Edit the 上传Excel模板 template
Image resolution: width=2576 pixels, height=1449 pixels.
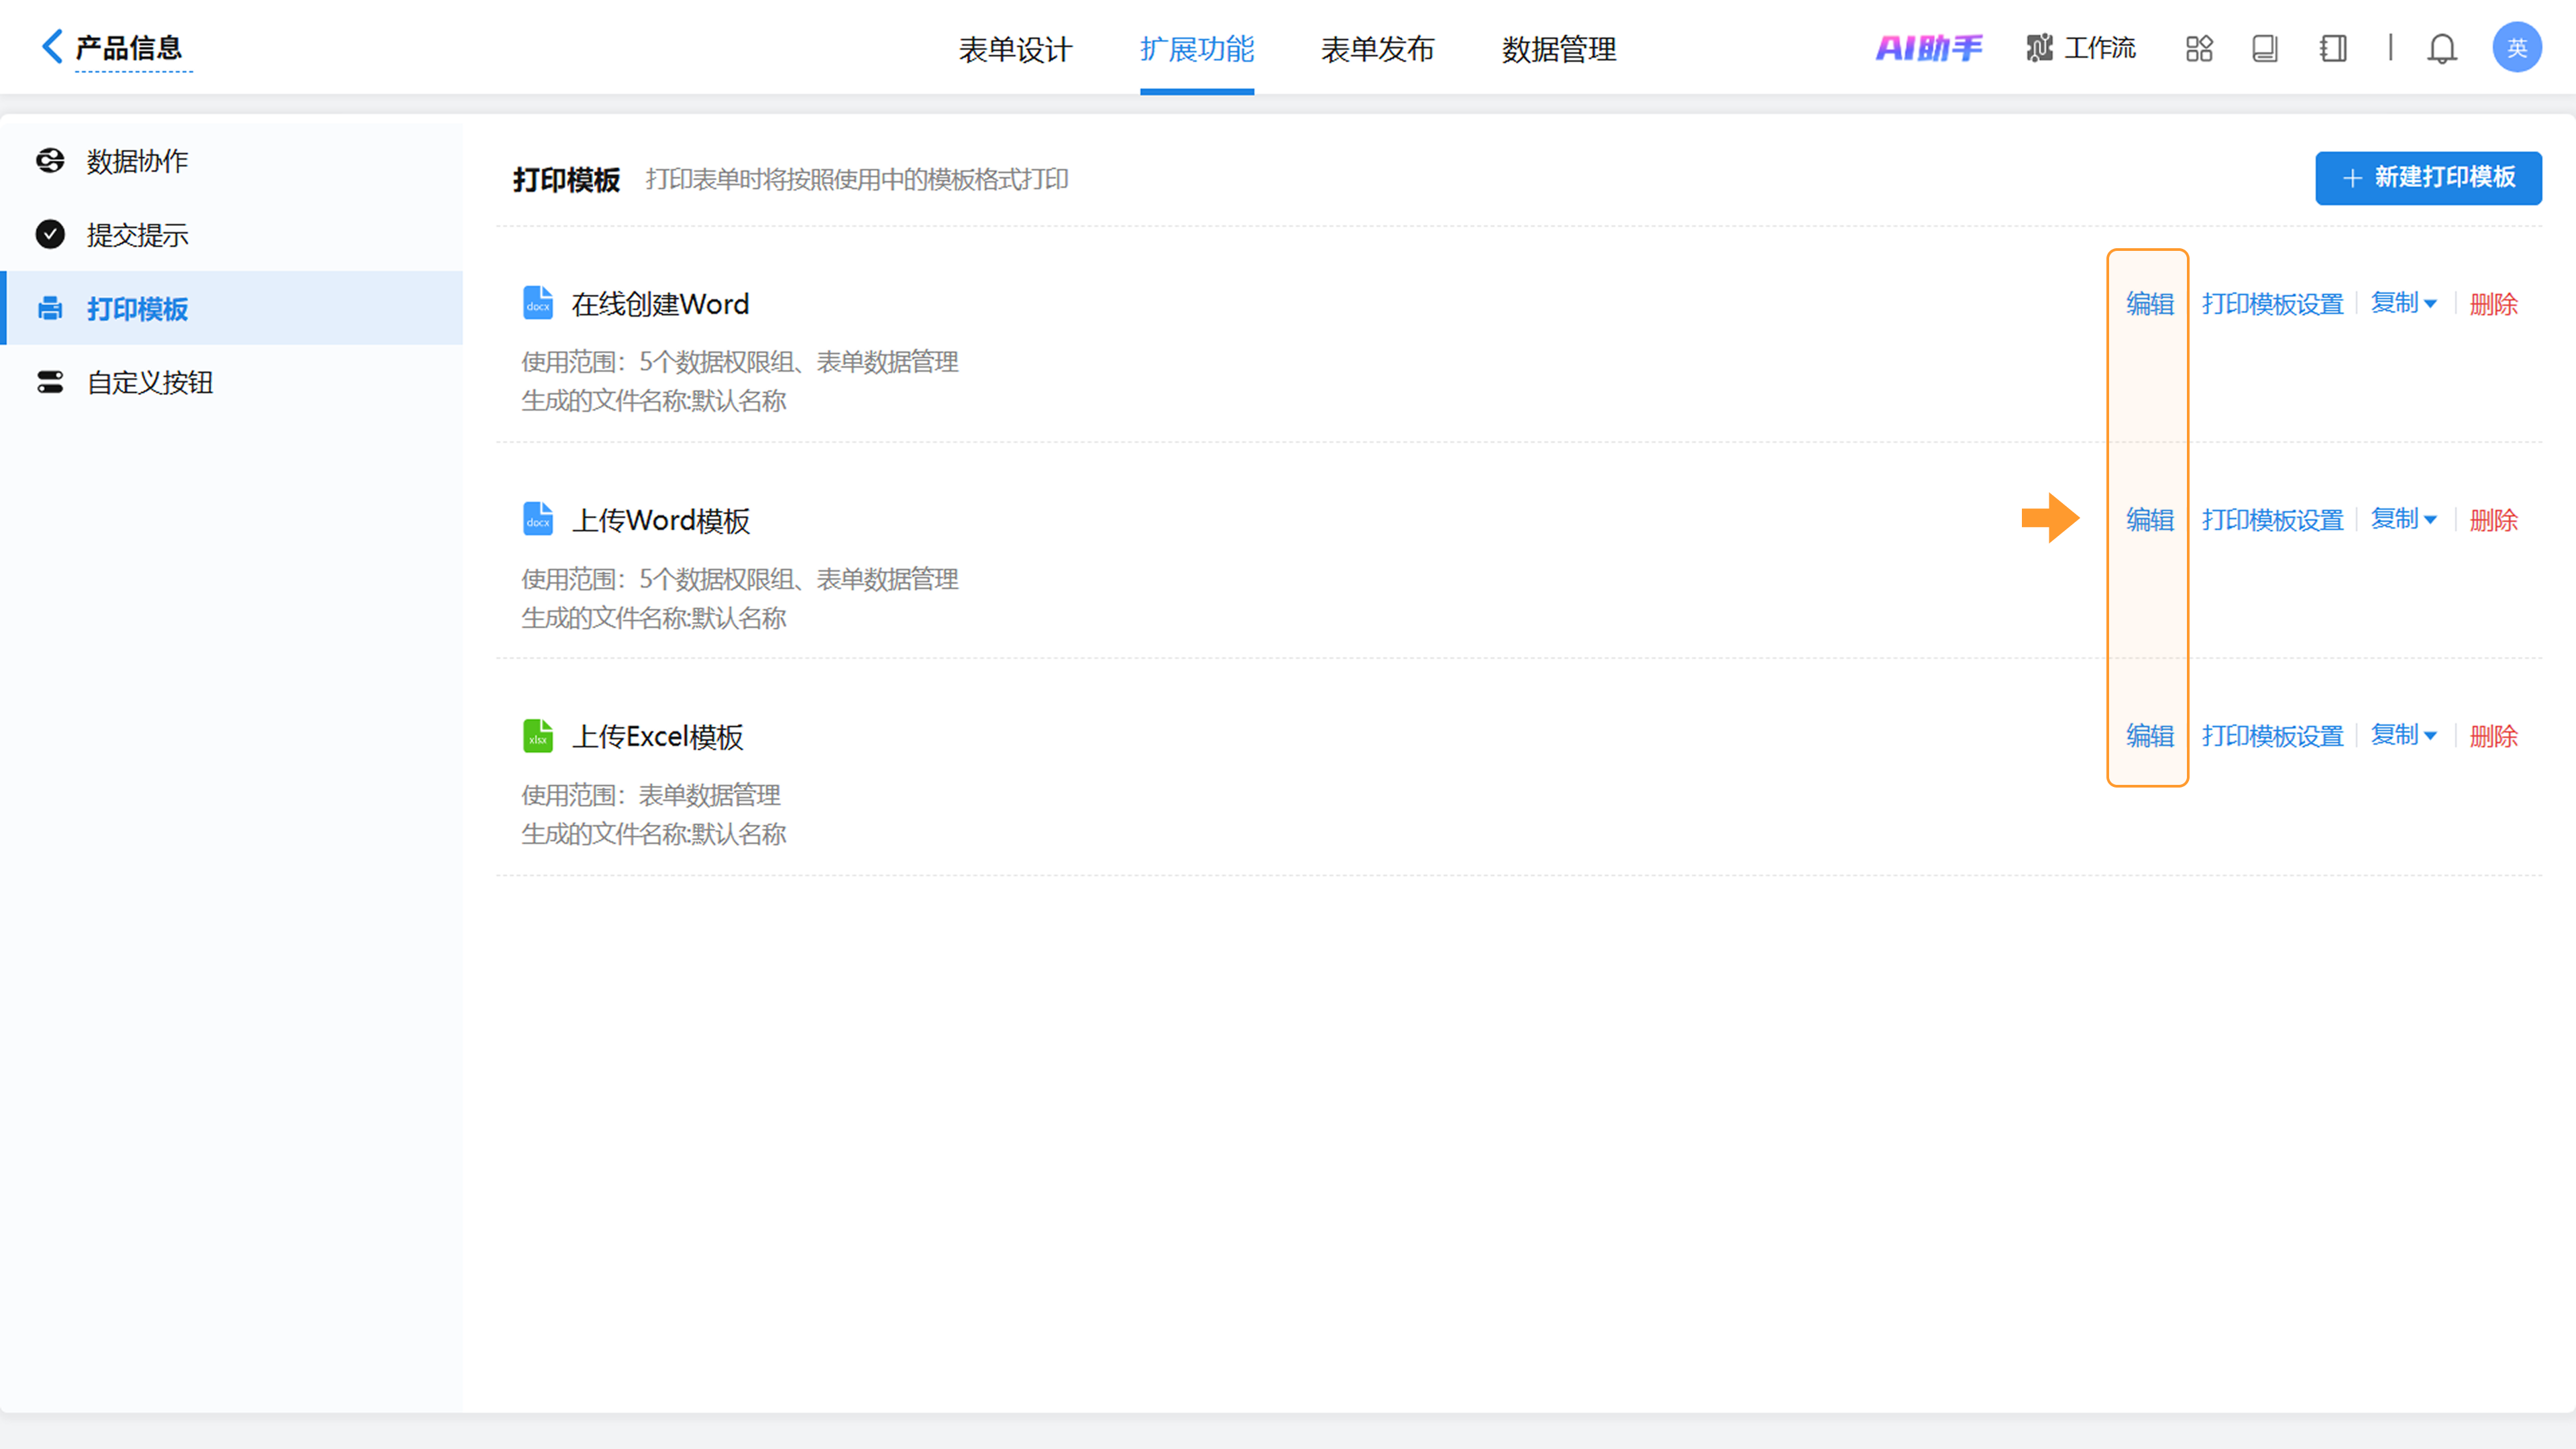[x=2149, y=736]
